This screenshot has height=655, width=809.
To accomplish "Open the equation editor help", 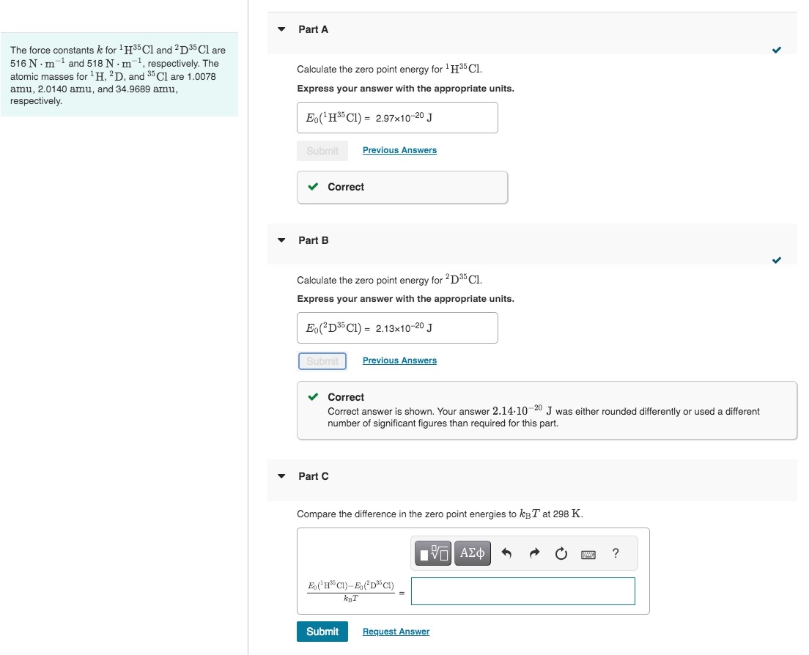I will 616,553.
